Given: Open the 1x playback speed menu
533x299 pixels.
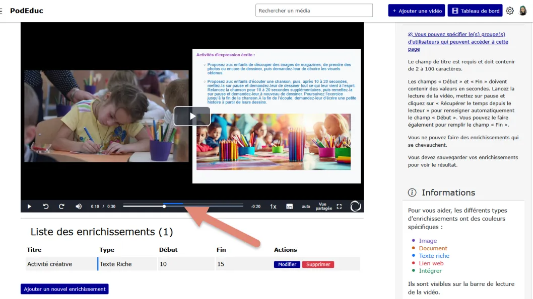Looking at the screenshot, I should pos(273,207).
